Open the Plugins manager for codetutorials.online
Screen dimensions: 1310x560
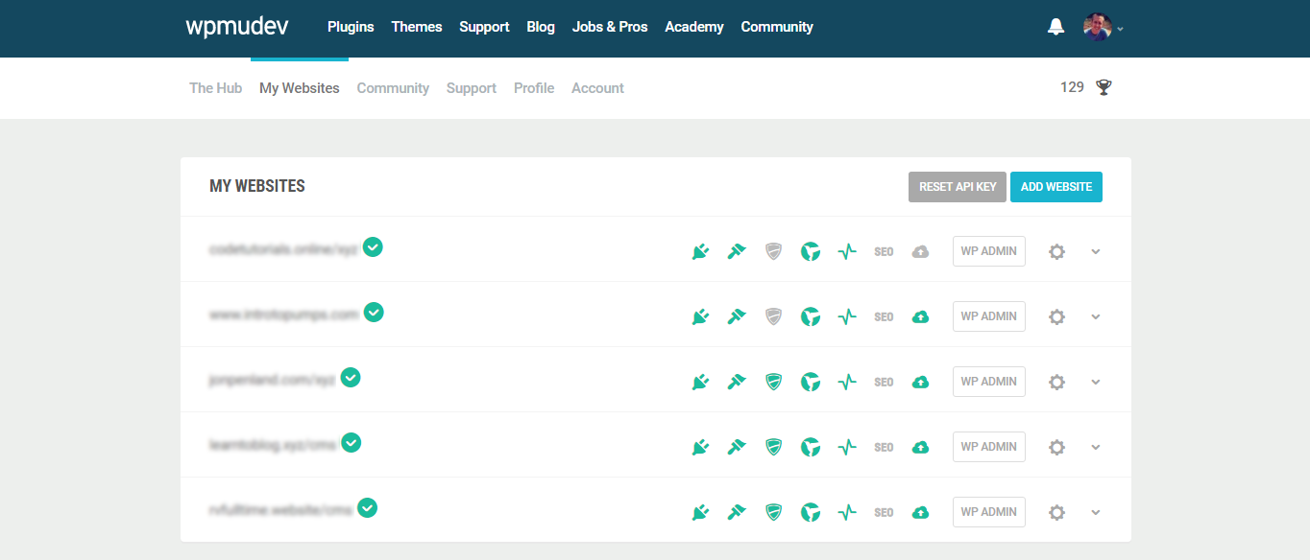pos(700,251)
